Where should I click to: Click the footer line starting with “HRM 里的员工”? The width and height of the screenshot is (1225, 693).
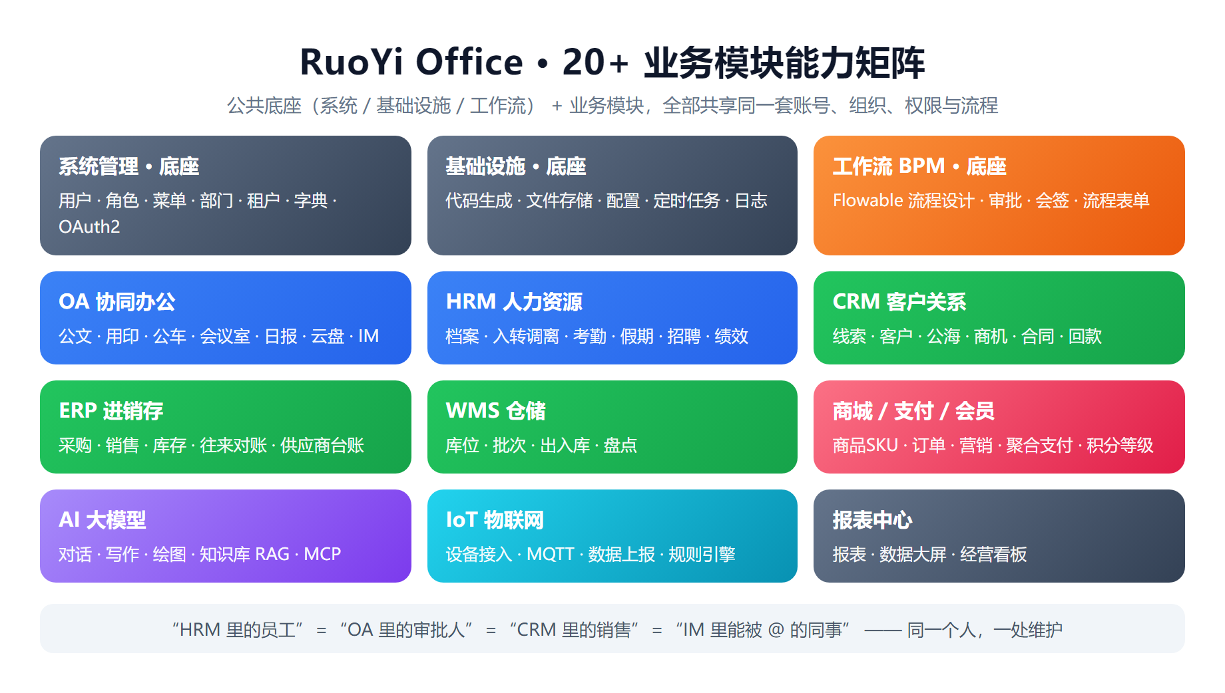[616, 629]
